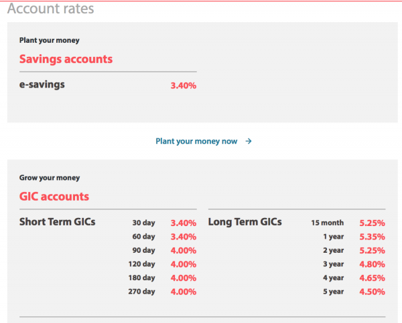Click the e-savings 3.40% rate

click(x=183, y=86)
